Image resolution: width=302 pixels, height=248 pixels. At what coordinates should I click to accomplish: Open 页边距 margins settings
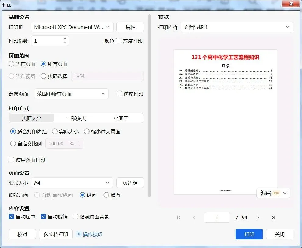click(130, 183)
